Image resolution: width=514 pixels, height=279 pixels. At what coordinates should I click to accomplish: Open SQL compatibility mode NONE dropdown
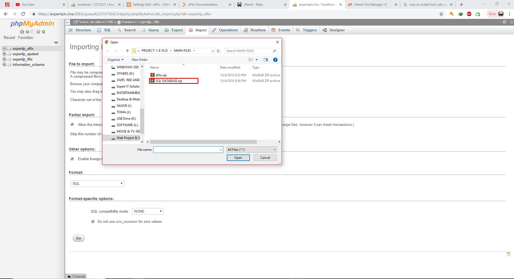148,211
